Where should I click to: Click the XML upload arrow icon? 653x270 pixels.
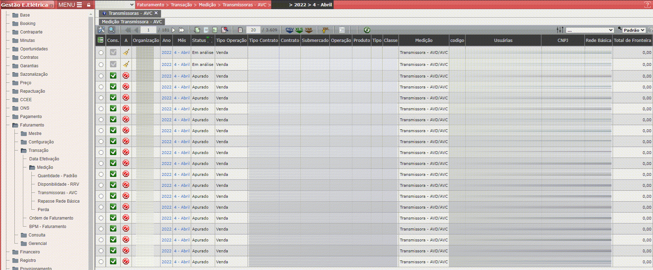pos(325,30)
